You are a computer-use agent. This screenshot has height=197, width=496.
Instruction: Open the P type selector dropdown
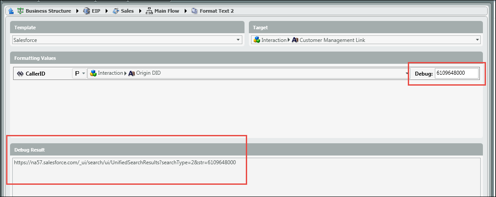tap(84, 73)
